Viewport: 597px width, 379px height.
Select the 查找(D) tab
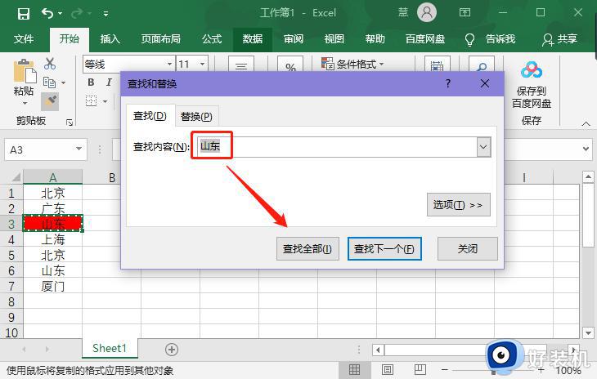point(150,115)
